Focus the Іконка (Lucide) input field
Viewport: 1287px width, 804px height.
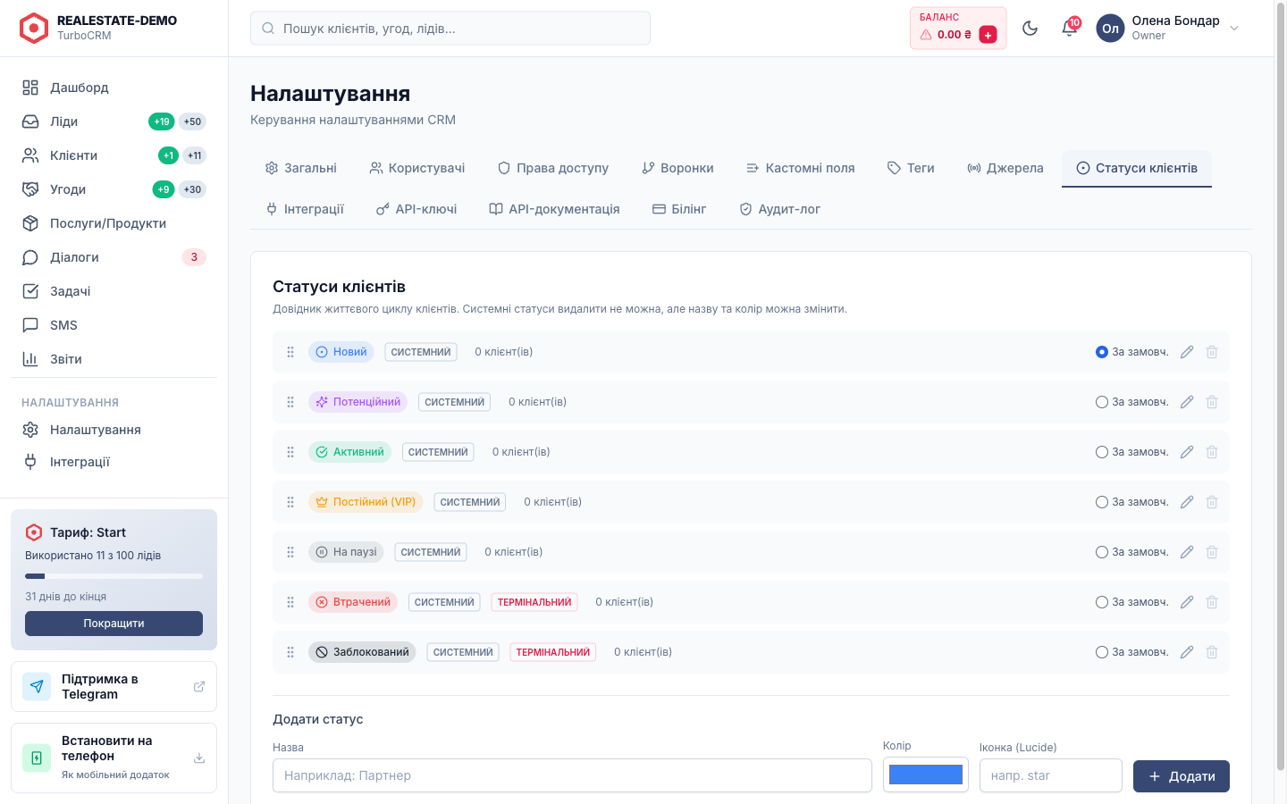(x=1051, y=775)
